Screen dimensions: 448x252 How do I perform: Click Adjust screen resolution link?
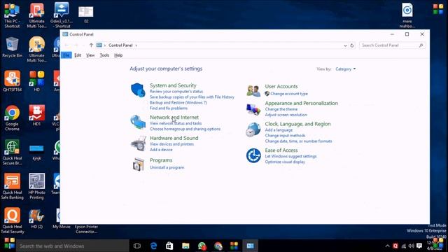coord(286,115)
